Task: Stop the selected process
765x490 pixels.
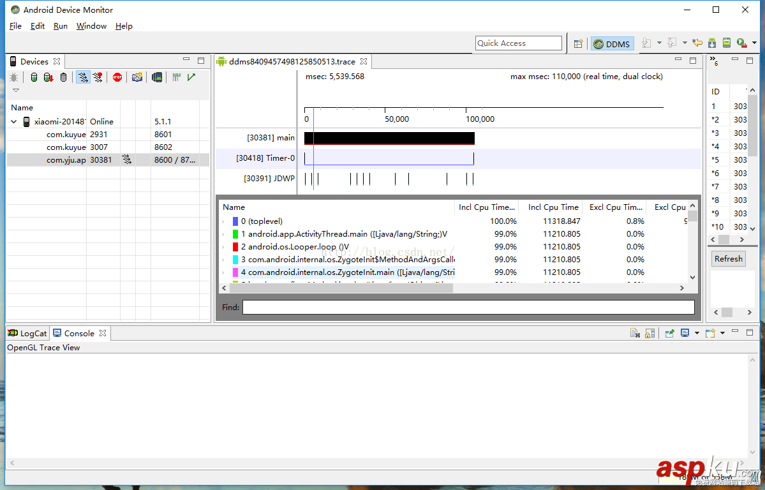Action: click(x=117, y=77)
